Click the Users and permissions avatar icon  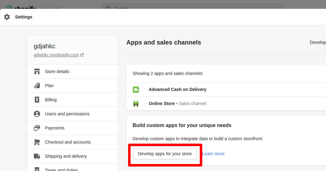[x=37, y=114]
